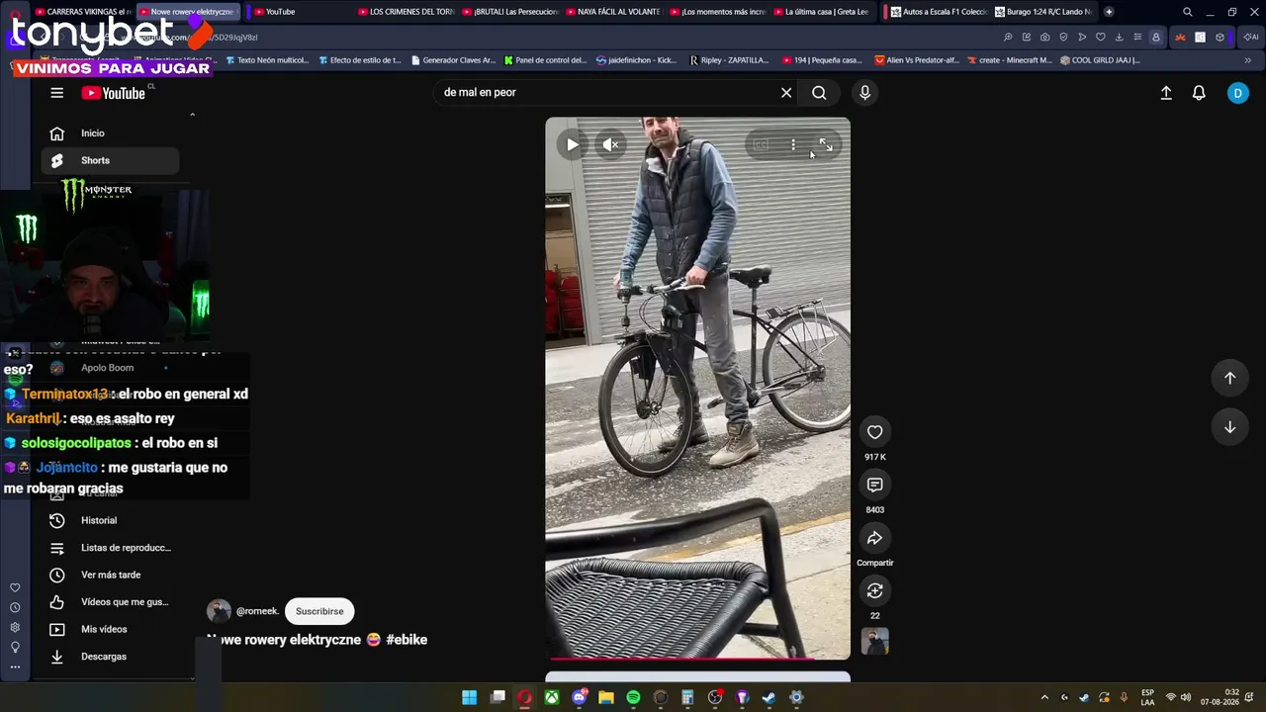1266x712 pixels.
Task: Switch to 'La última casa | Greta Lee' tab
Action: point(821,12)
